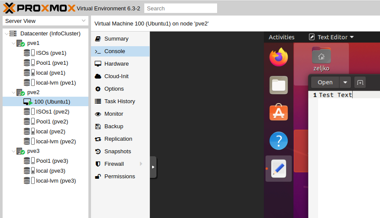Open the Text Editor application menu

point(331,37)
